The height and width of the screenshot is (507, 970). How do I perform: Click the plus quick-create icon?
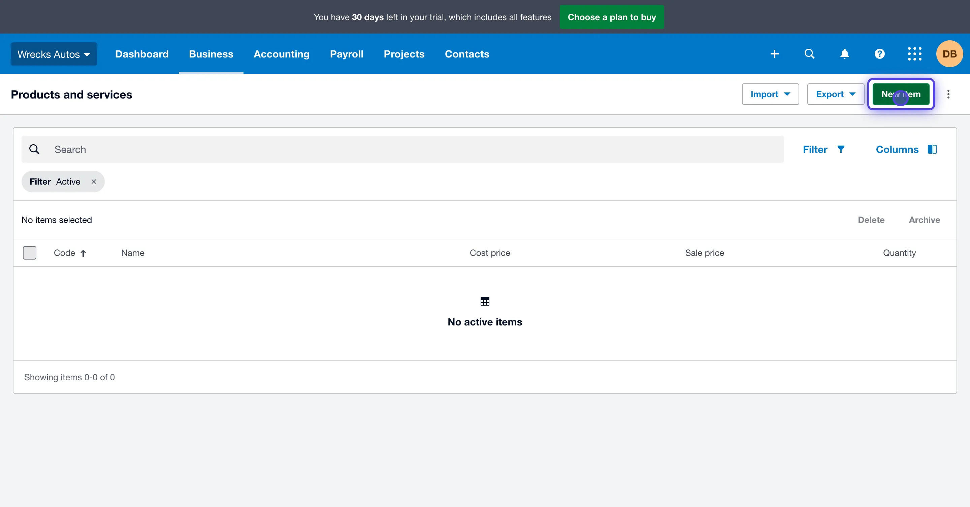pos(774,54)
